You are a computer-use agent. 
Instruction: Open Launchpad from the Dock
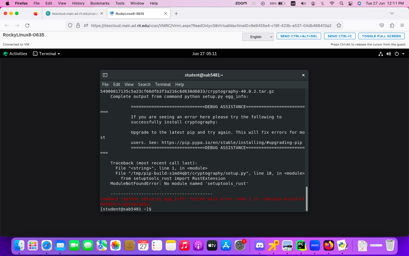(33, 245)
